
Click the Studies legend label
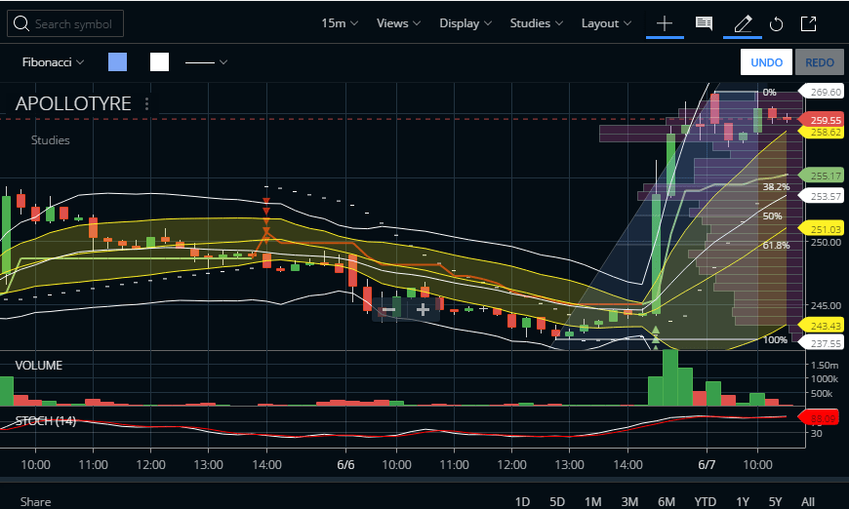51,140
